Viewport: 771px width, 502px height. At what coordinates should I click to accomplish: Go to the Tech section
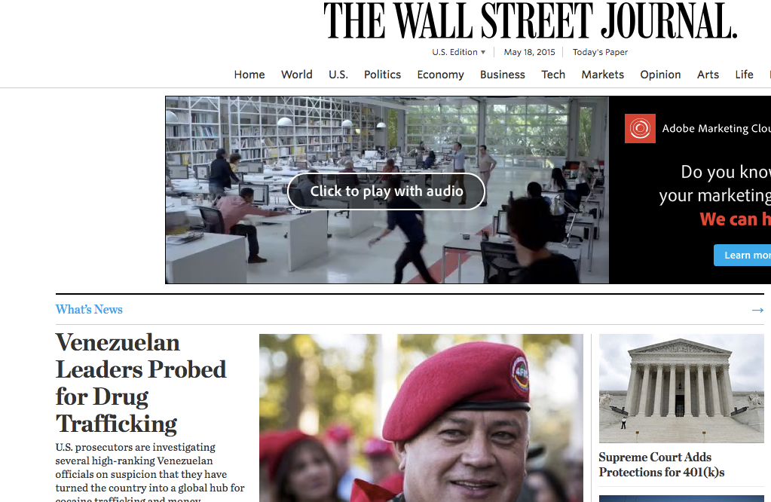(x=553, y=75)
